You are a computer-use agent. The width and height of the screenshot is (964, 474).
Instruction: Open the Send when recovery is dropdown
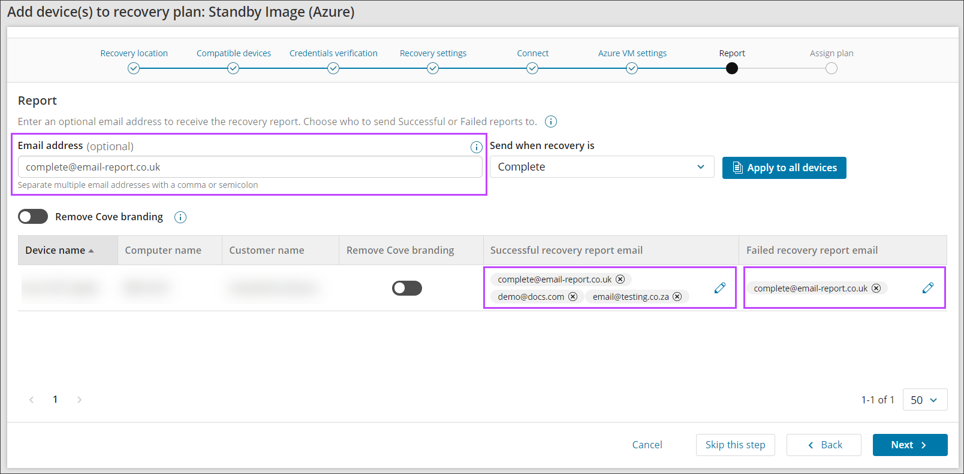click(x=601, y=167)
